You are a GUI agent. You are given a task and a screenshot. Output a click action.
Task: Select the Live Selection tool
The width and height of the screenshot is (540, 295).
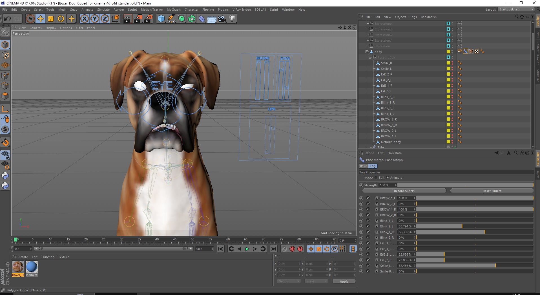click(x=30, y=19)
